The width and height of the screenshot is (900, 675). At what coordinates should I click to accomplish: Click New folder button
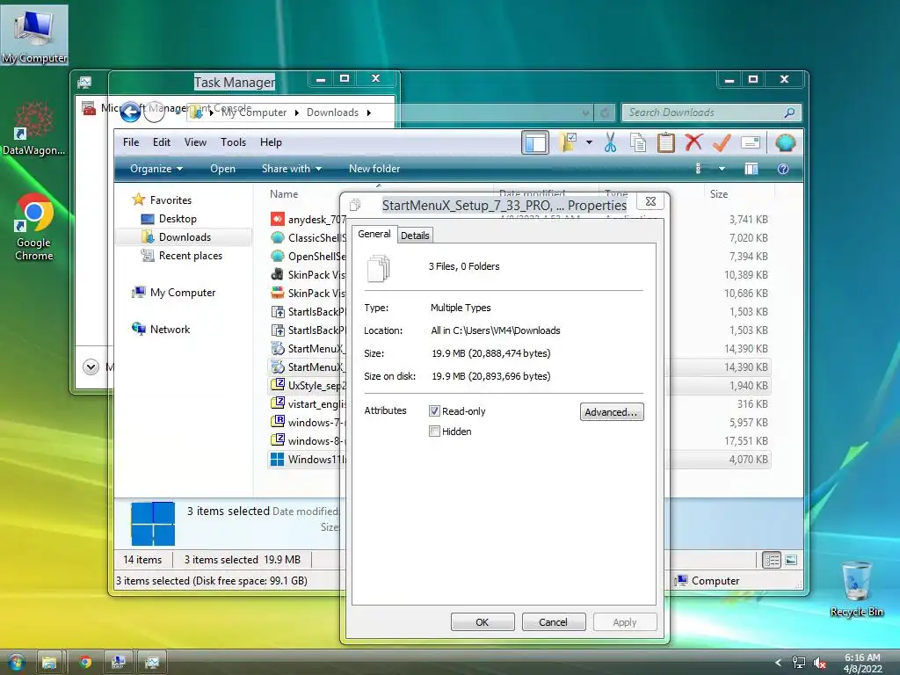[374, 169]
